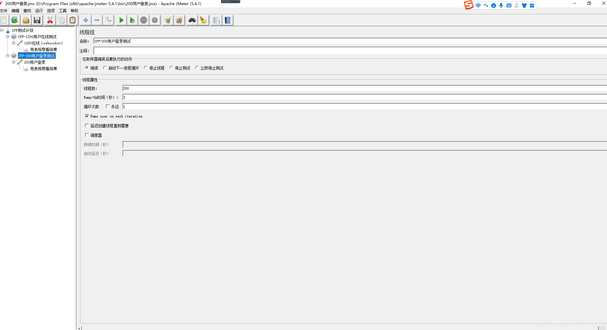Open the 查找 menu

(x=27, y=11)
